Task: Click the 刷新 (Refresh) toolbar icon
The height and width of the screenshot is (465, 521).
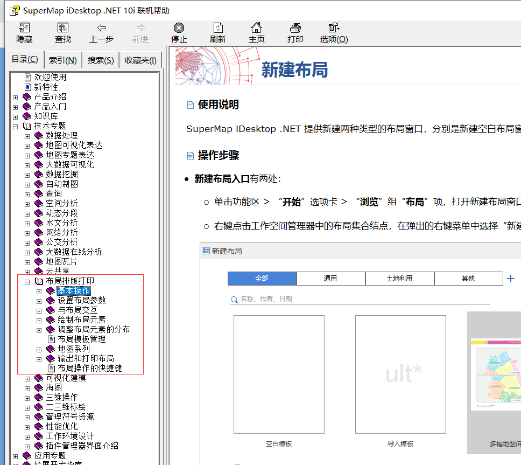Action: pyautogui.click(x=218, y=28)
